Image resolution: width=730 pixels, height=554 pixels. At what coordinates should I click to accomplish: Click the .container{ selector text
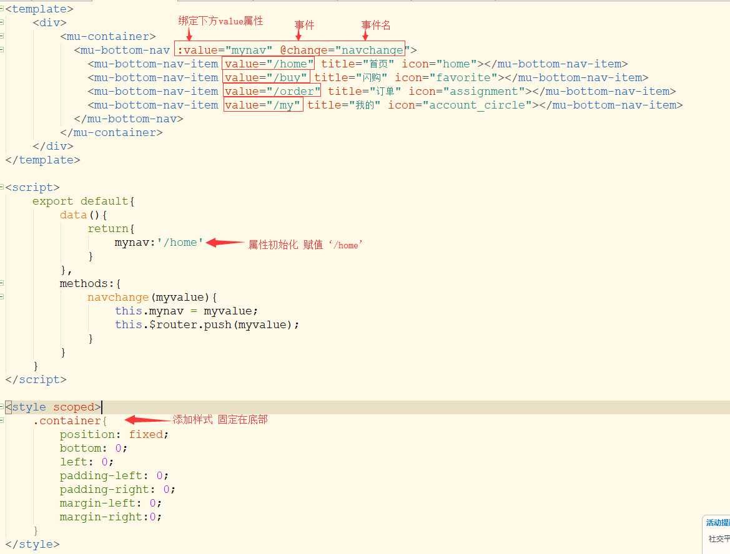71,420
